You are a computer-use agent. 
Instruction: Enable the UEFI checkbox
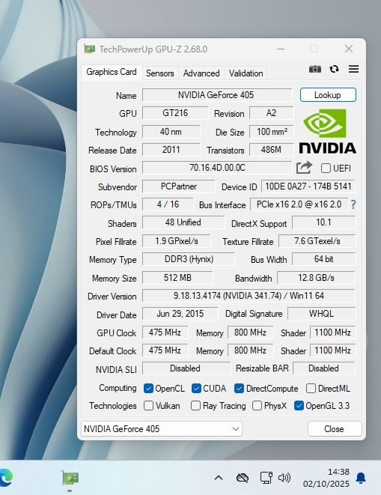326,168
